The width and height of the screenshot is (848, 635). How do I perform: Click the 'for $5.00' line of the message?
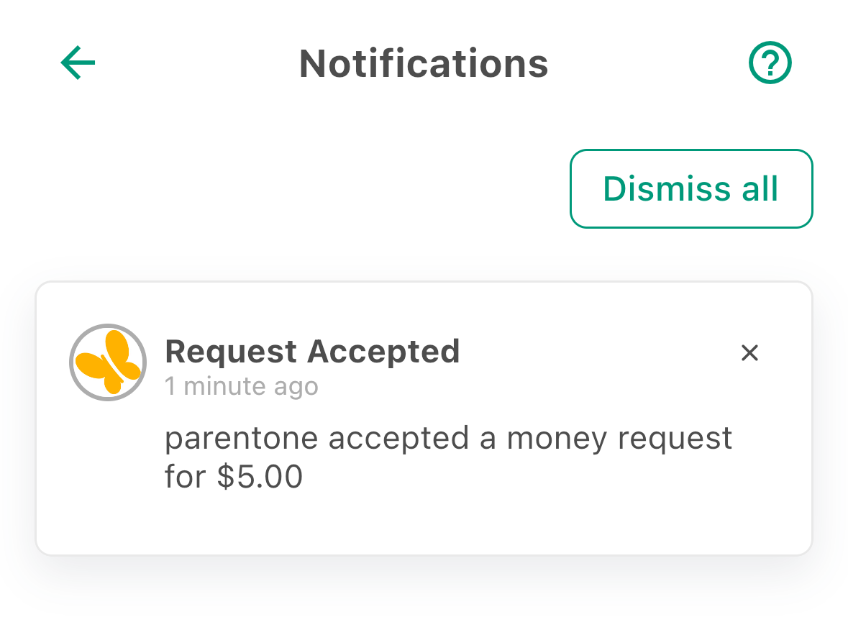(234, 477)
